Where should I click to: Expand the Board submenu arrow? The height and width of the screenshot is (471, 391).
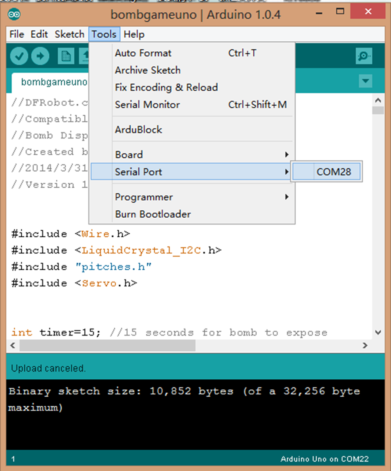coord(286,154)
